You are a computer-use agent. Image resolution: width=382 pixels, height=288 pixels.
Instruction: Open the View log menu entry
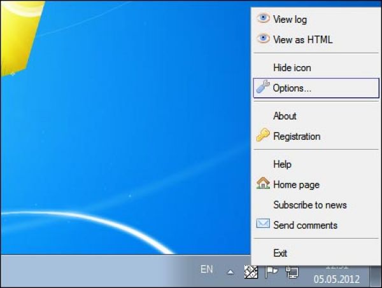click(x=316, y=19)
